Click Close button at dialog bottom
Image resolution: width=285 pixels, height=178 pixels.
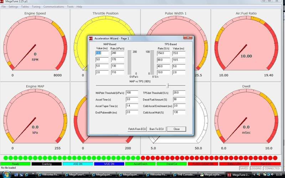pyautogui.click(x=176, y=129)
